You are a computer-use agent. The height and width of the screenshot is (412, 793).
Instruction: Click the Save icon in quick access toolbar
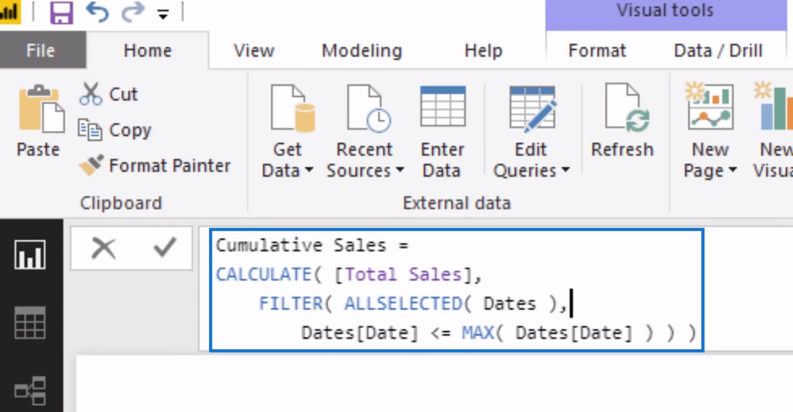(x=61, y=12)
